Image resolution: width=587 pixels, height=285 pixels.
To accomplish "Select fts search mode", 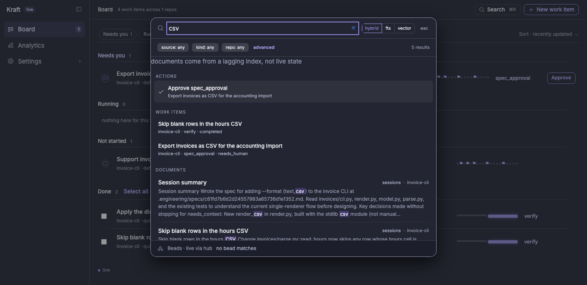I will [x=388, y=28].
